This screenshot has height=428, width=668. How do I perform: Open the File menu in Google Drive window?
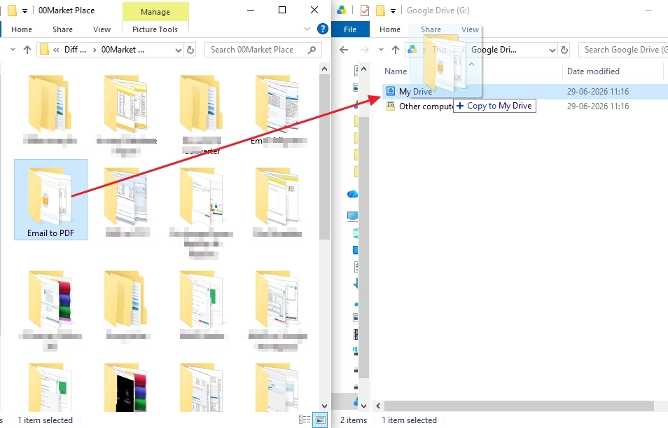(x=350, y=29)
